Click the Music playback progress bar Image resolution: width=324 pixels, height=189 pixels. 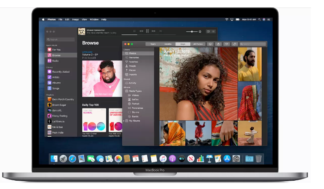click(x=148, y=34)
